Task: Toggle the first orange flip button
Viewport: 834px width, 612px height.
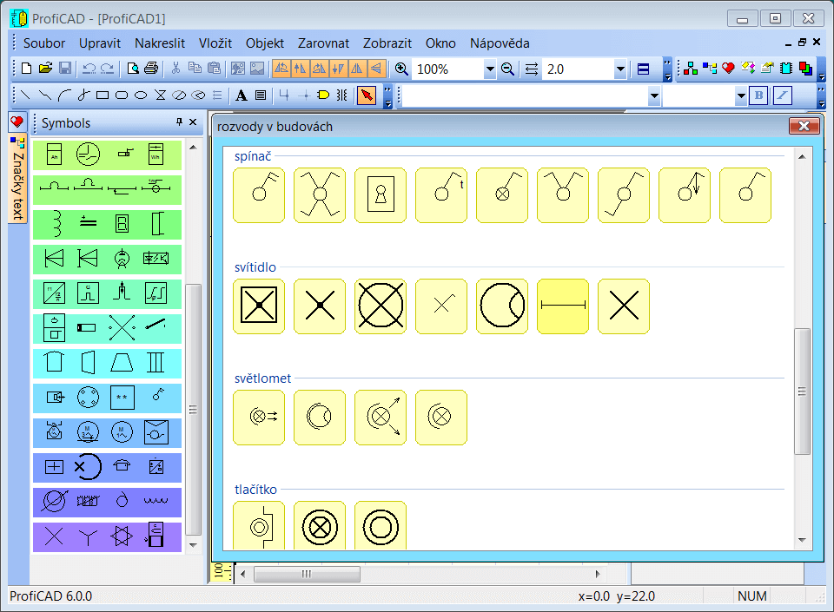Action: (x=281, y=69)
